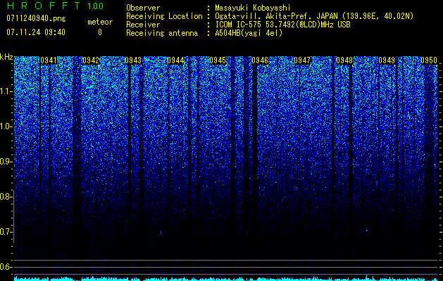This screenshot has height=281, width=443.
Task: Click observer name Masayuki Kobayashi
Action: pyautogui.click(x=252, y=8)
